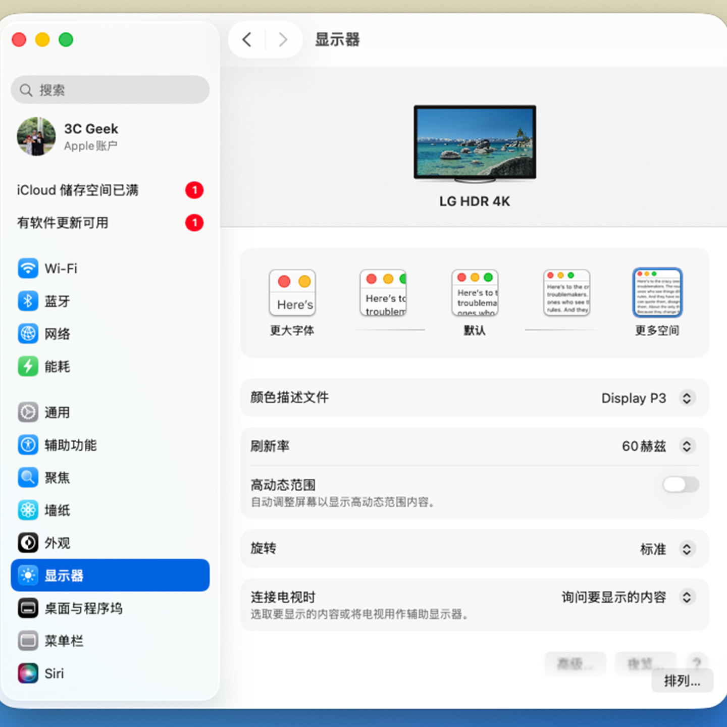Click the LG HDR 4K monitor image
This screenshot has width=727, height=727.
tap(475, 143)
